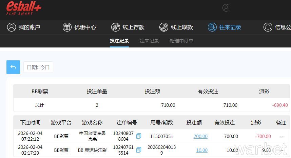Open 优惠中心 in the navigation bar
The image size is (291, 158).
(x=85, y=27)
